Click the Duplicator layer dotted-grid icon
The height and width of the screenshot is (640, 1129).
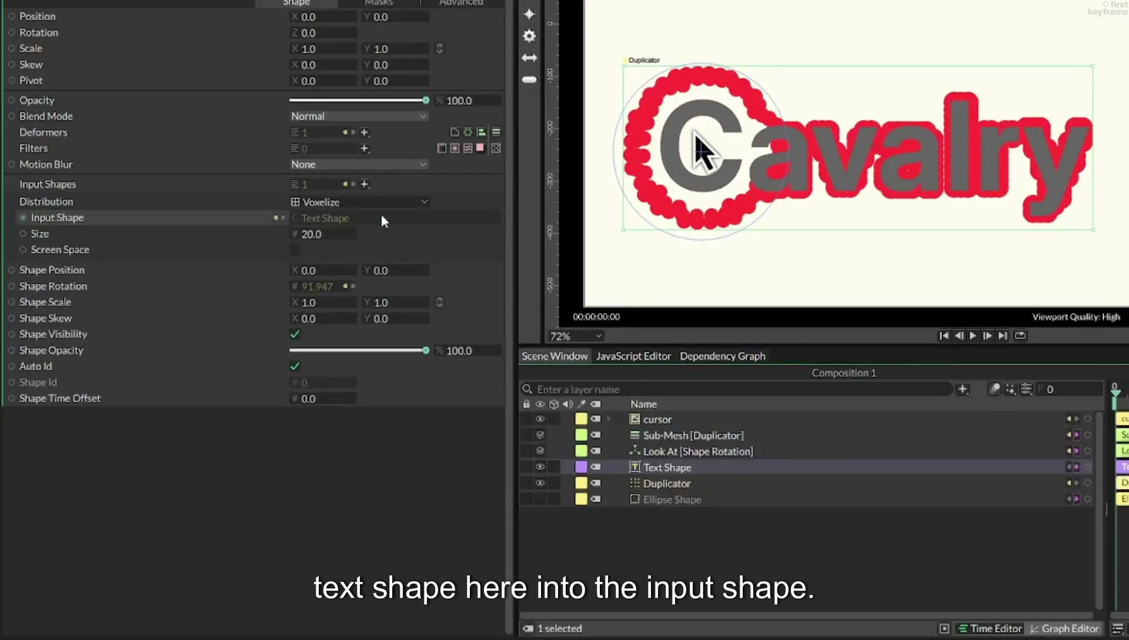(634, 483)
